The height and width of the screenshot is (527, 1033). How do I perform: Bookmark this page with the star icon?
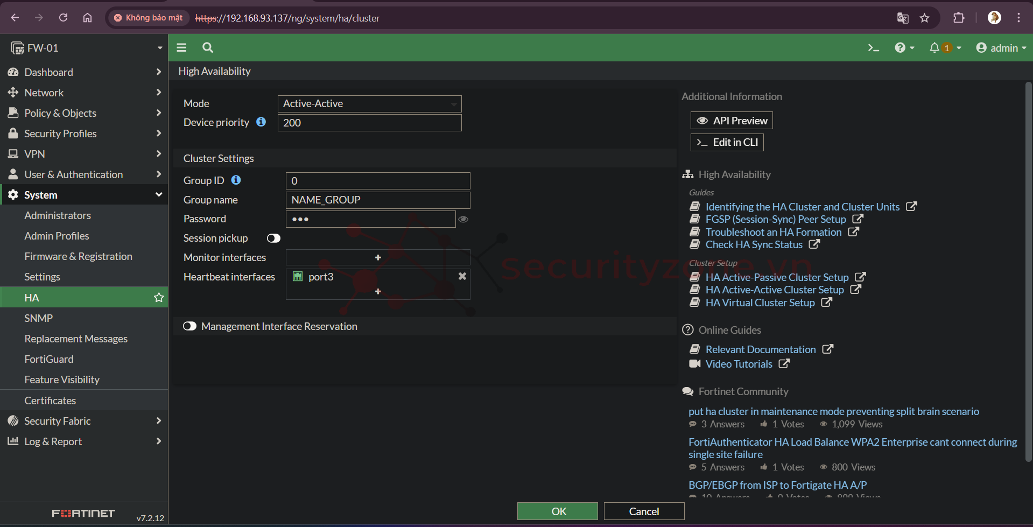coord(924,18)
